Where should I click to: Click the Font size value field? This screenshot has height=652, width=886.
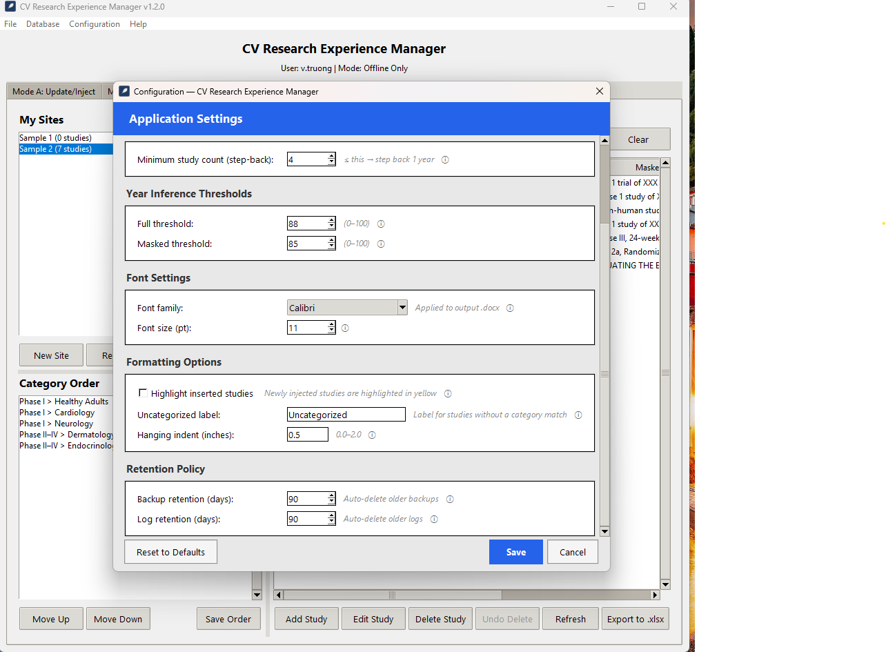coord(307,328)
